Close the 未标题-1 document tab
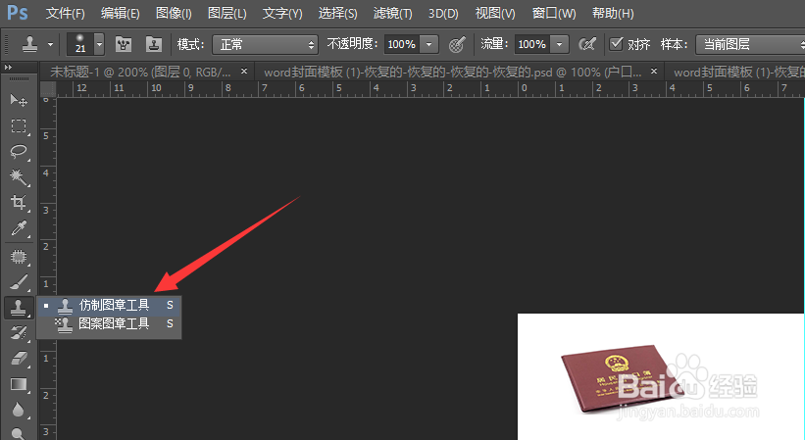Viewport: 805px width, 440px height. 244,72
